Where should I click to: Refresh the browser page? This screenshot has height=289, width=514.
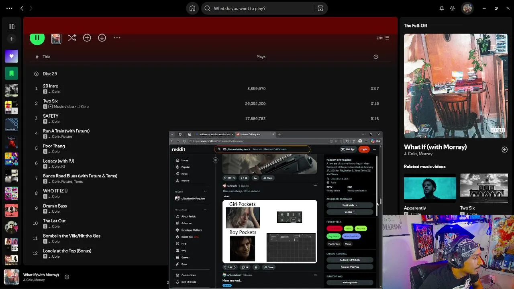pyautogui.click(x=184, y=141)
